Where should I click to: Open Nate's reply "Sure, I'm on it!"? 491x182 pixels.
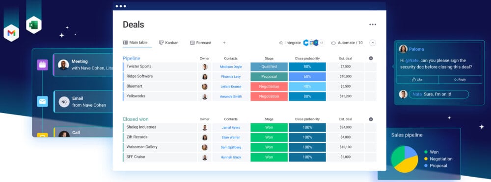(x=438, y=94)
